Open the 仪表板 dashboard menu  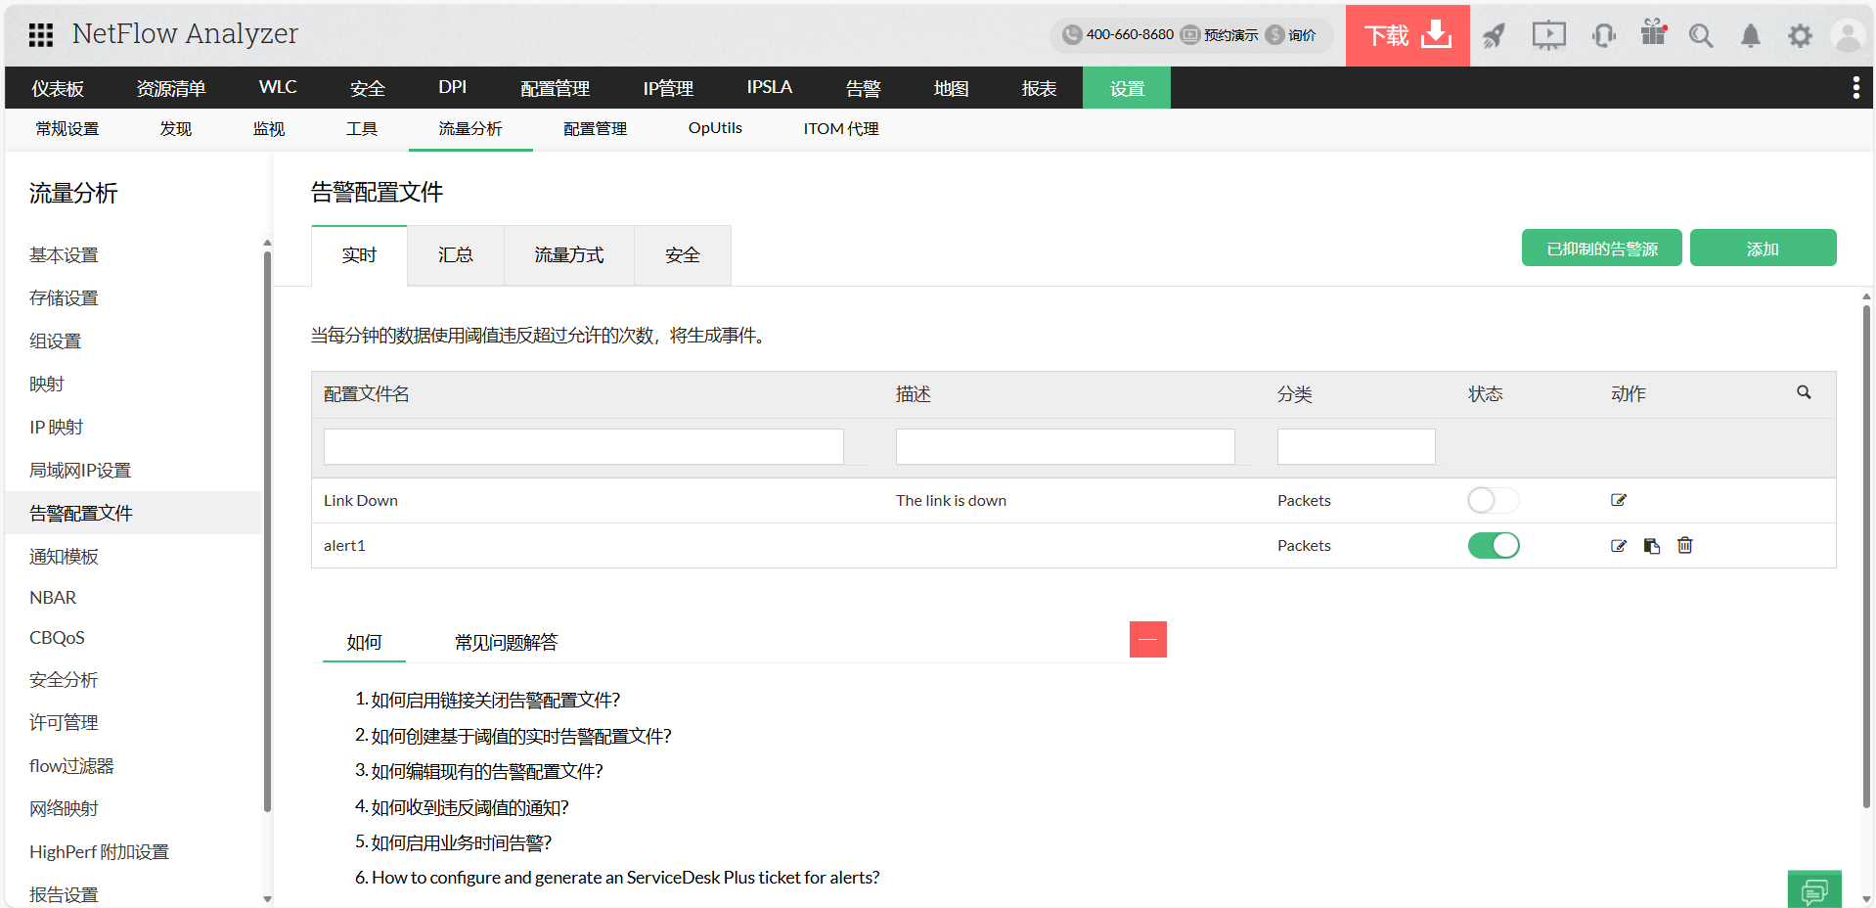58,88
